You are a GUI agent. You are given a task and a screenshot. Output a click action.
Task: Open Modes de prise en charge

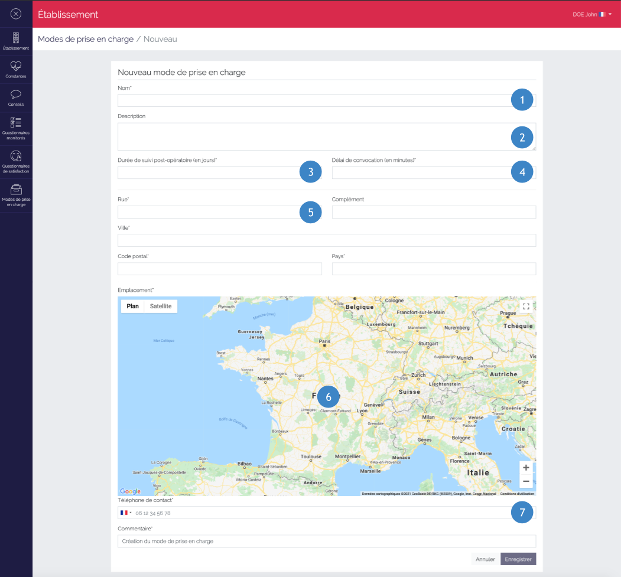pyautogui.click(x=15, y=195)
